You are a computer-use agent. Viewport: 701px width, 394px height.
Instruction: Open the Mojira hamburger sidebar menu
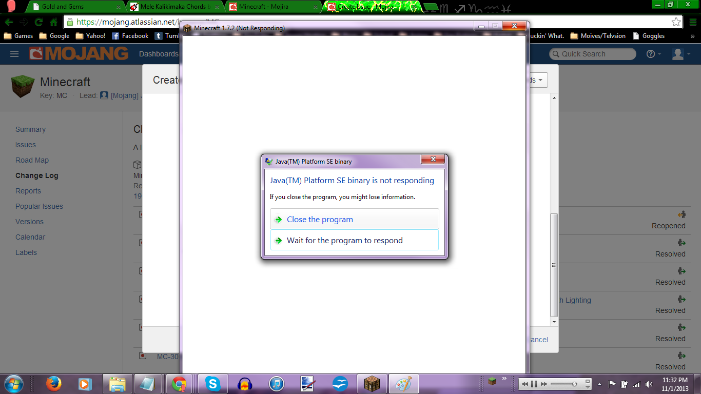pyautogui.click(x=14, y=54)
